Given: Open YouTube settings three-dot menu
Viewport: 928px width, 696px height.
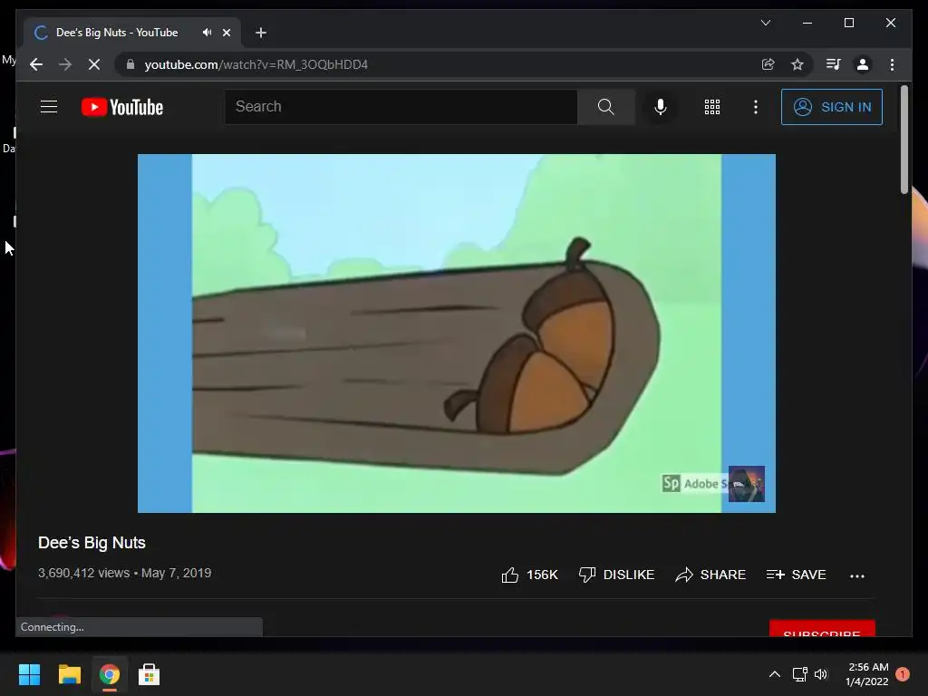Looking at the screenshot, I should pyautogui.click(x=755, y=107).
